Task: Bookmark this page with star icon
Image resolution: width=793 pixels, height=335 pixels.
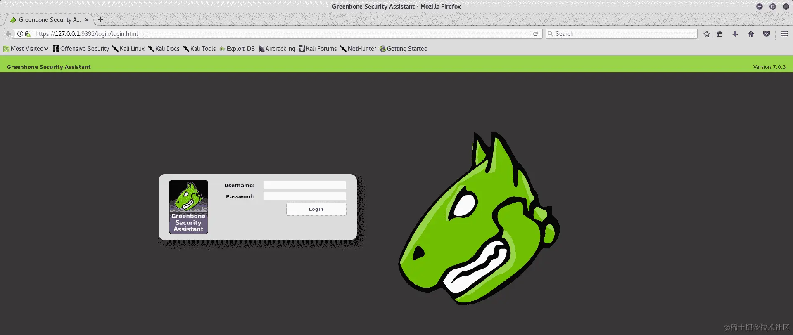Action: (707, 34)
